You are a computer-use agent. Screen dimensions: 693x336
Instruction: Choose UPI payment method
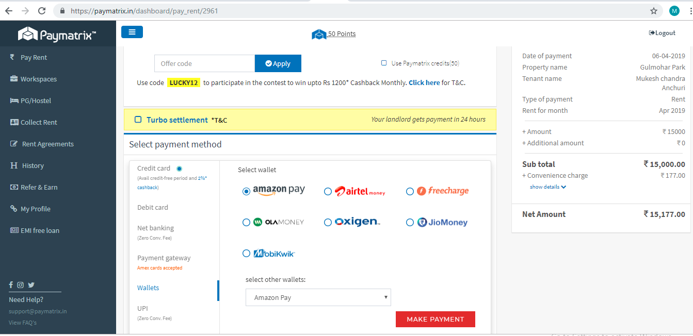[142, 308]
